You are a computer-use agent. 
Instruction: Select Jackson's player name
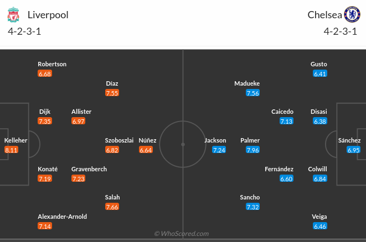click(x=215, y=140)
